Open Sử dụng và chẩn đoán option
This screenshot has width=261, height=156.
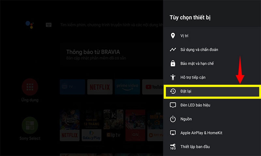point(212,50)
